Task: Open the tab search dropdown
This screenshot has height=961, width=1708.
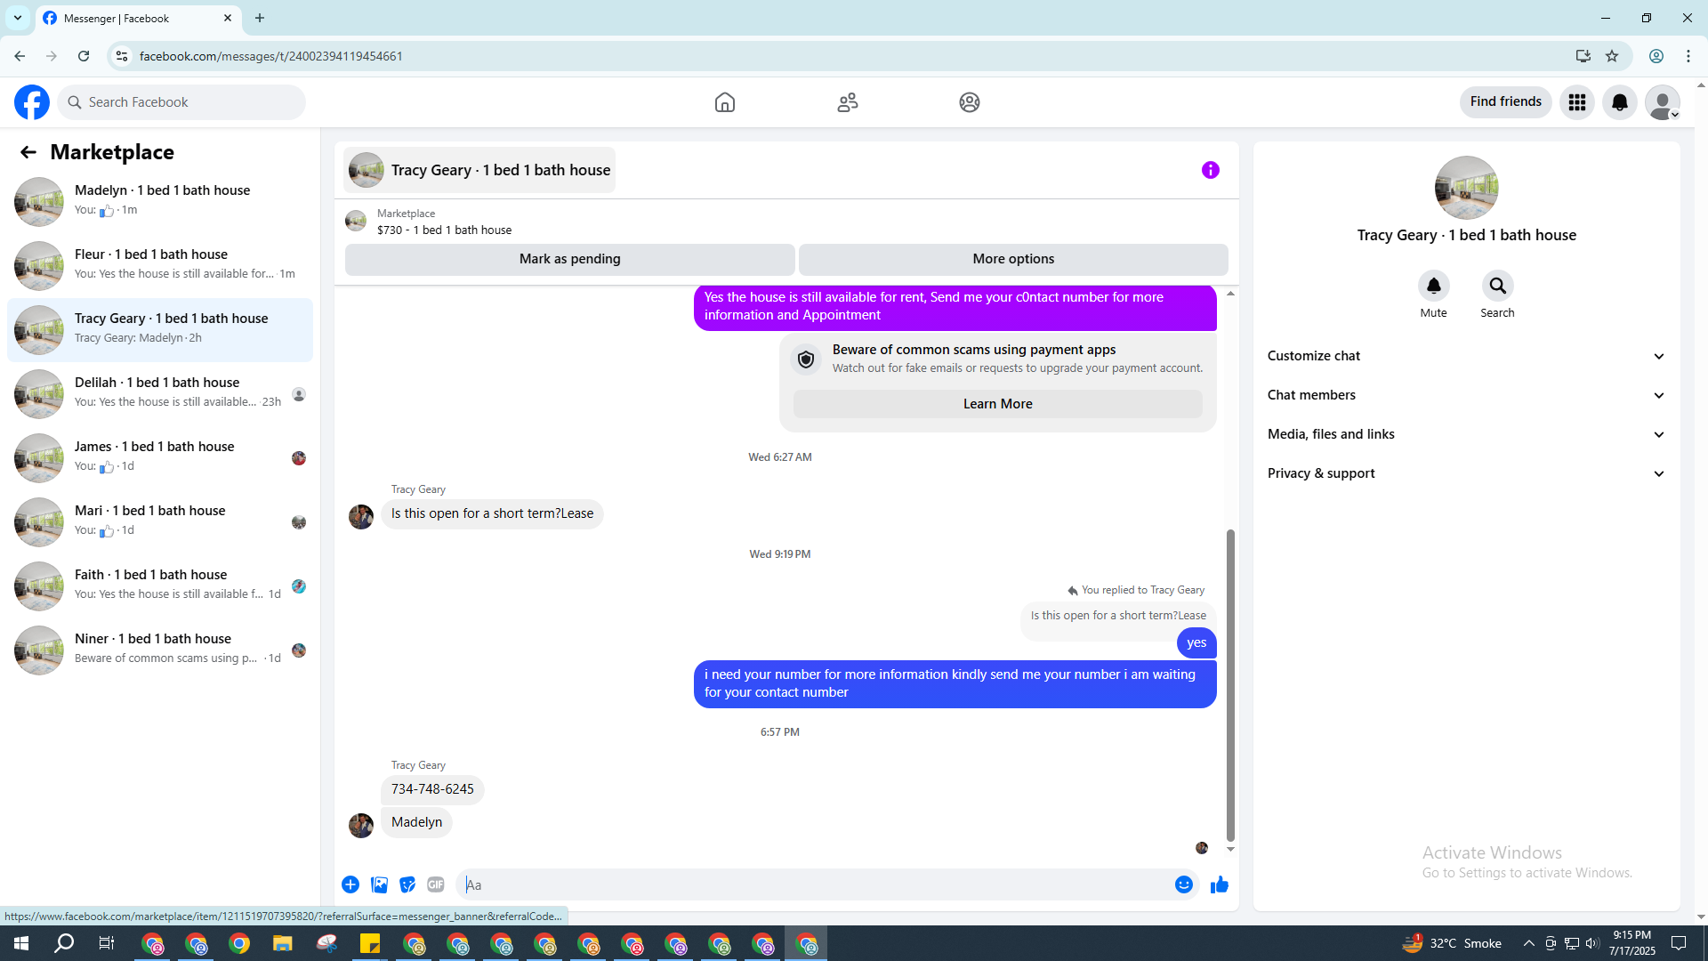Action: [x=18, y=18]
